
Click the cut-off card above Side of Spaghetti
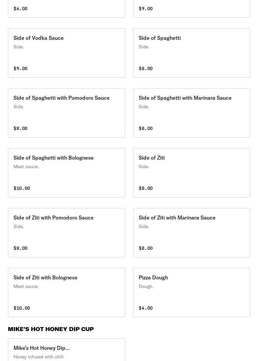(x=191, y=9)
